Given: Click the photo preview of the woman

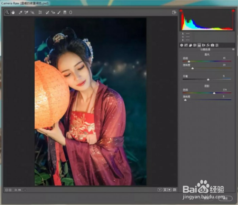Looking at the screenshot, I should 90,101.
